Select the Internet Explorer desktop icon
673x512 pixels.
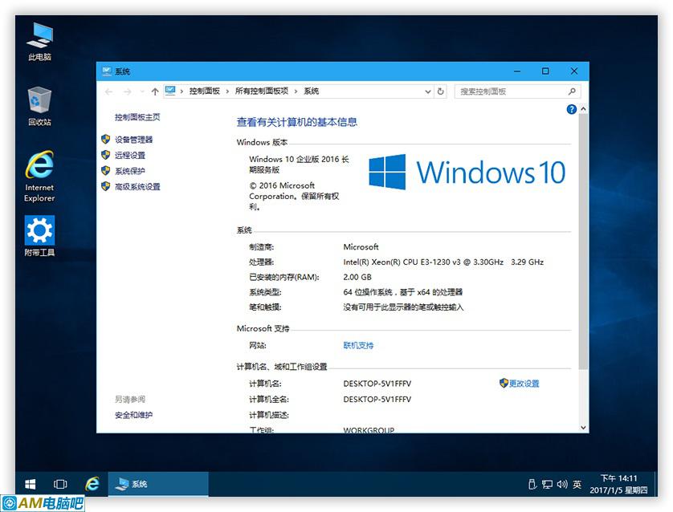pyautogui.click(x=39, y=177)
